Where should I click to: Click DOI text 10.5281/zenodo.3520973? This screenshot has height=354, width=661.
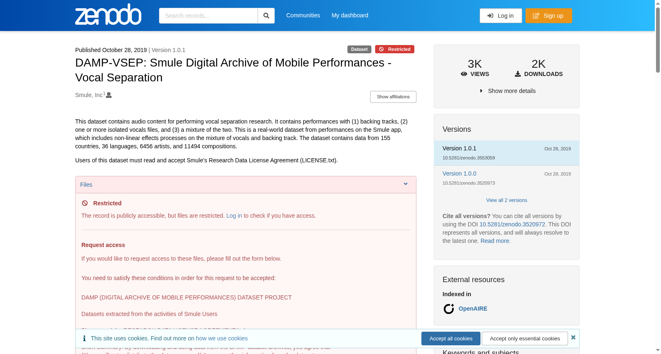click(x=468, y=183)
